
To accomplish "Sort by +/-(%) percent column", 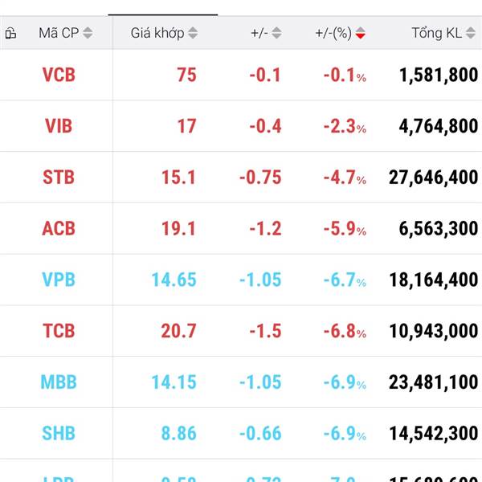I will 341,33.
